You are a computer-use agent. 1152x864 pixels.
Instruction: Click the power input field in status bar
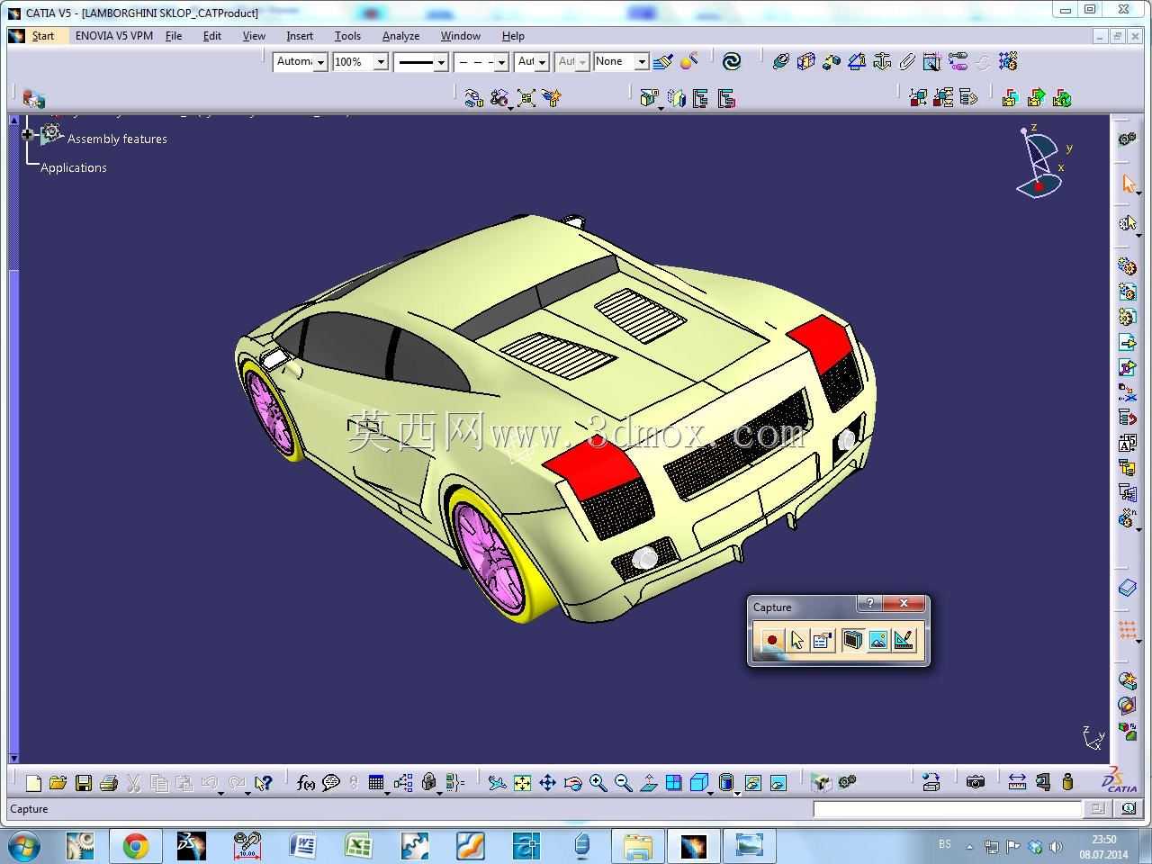947,809
